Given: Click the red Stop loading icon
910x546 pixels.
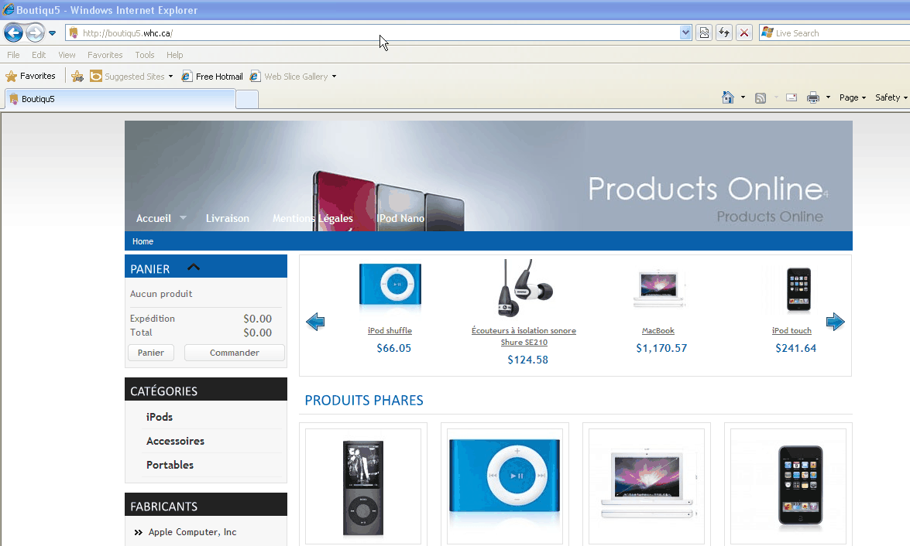Looking at the screenshot, I should tap(744, 33).
